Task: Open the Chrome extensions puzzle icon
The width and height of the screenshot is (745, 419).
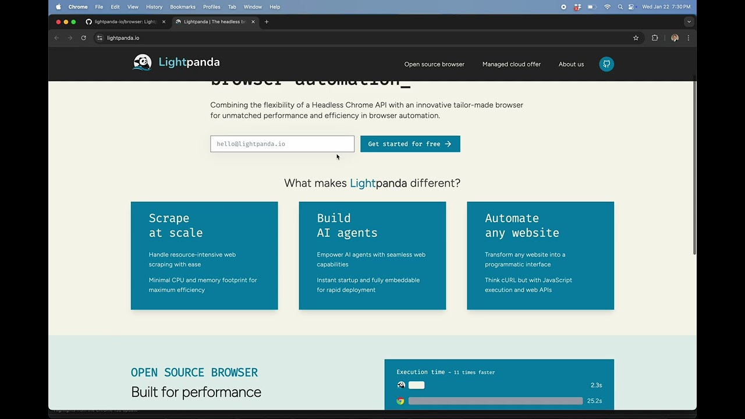Action: pyautogui.click(x=655, y=38)
